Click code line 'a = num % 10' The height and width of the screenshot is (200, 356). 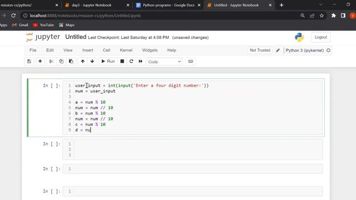point(90,102)
